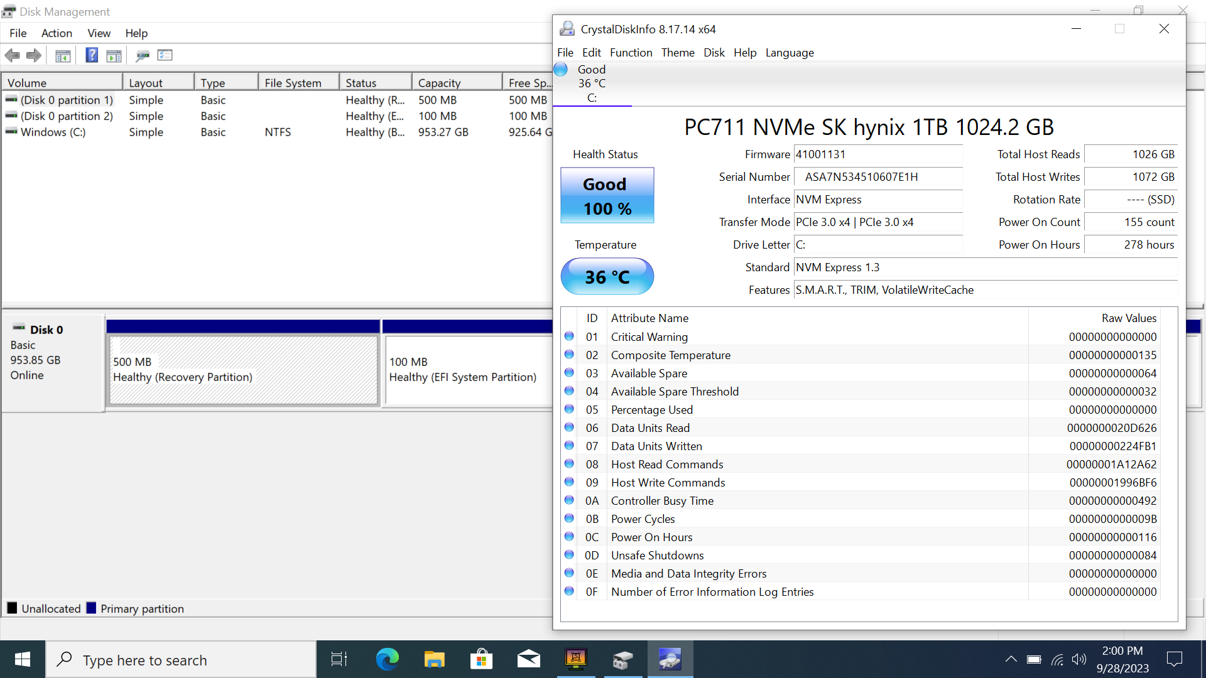Image resolution: width=1206 pixels, height=678 pixels.
Task: Open Wi-Fi network tray icon
Action: pyautogui.click(x=1057, y=659)
